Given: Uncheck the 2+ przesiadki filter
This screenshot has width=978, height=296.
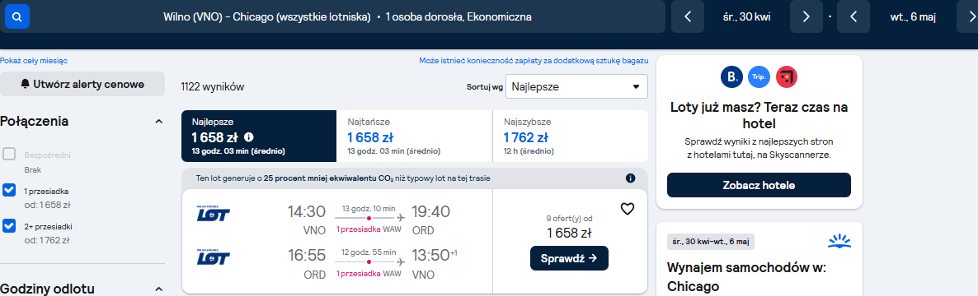Looking at the screenshot, I should pyautogui.click(x=9, y=226).
